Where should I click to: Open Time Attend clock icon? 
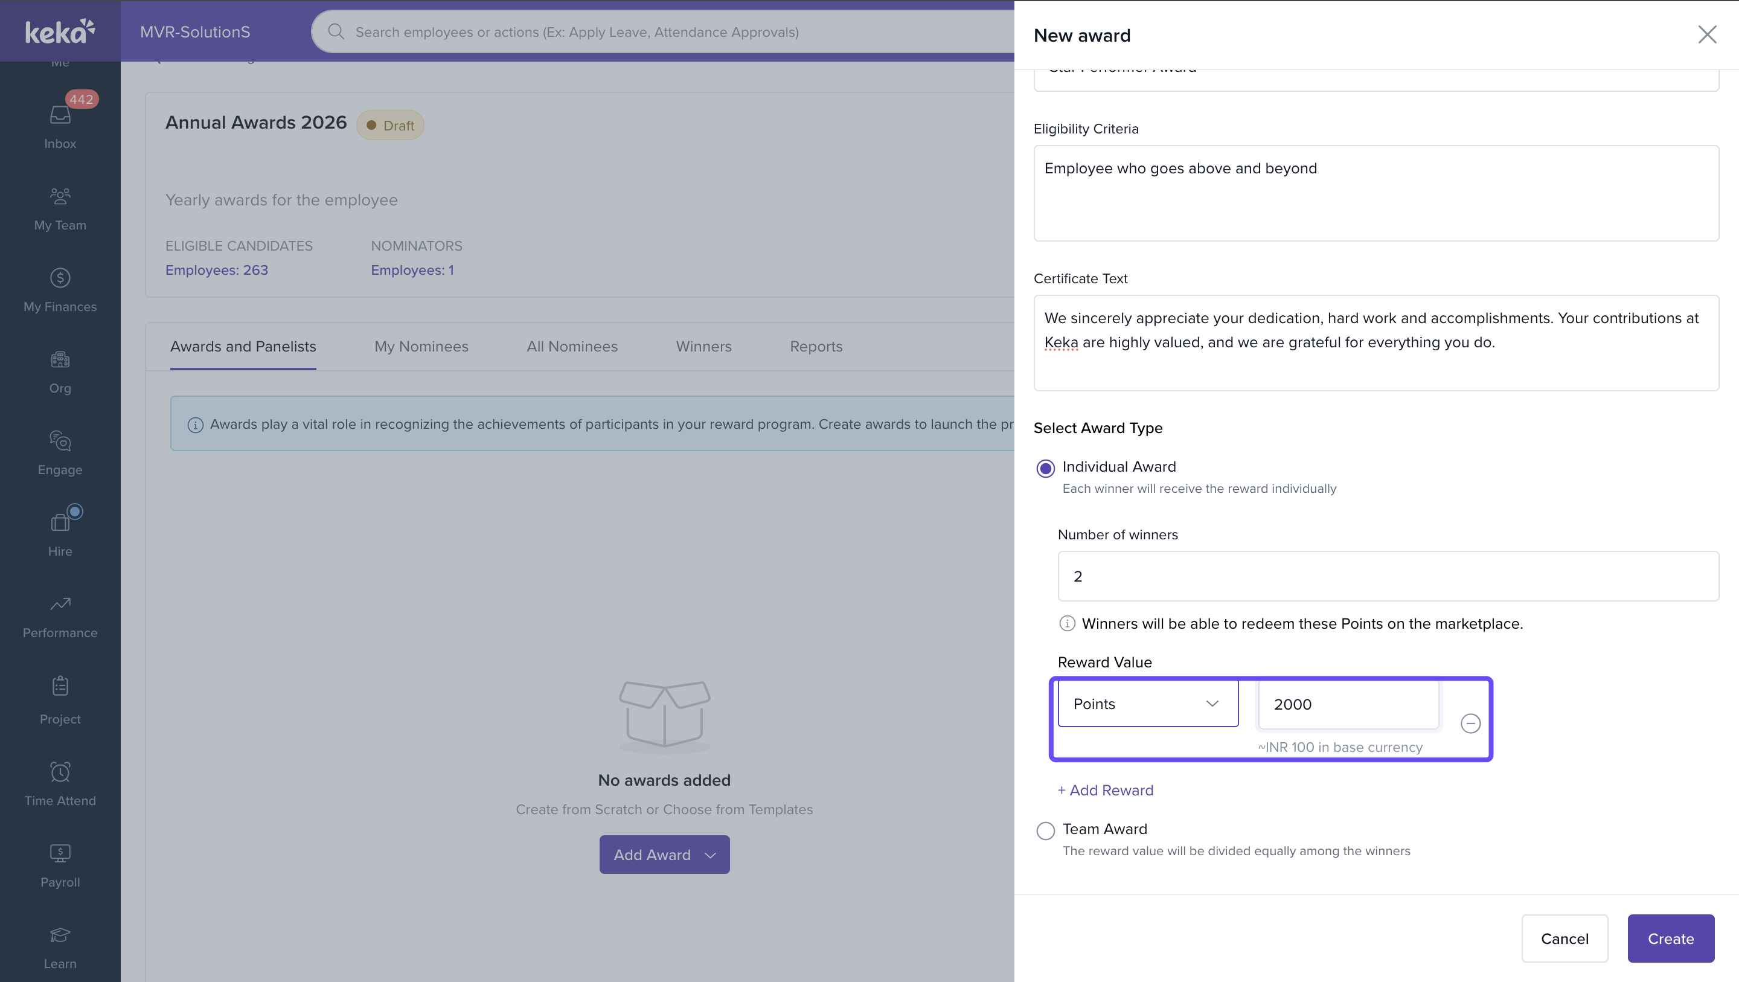(60, 772)
